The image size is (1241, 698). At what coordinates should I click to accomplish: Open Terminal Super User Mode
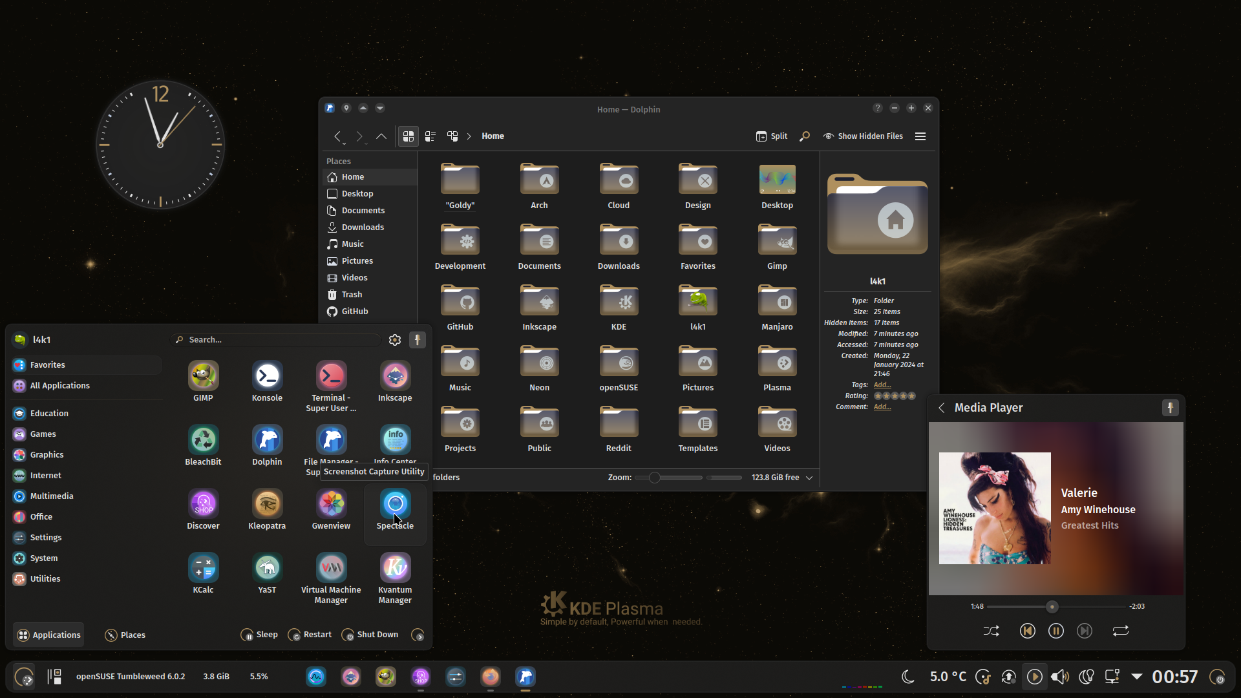pyautogui.click(x=331, y=386)
